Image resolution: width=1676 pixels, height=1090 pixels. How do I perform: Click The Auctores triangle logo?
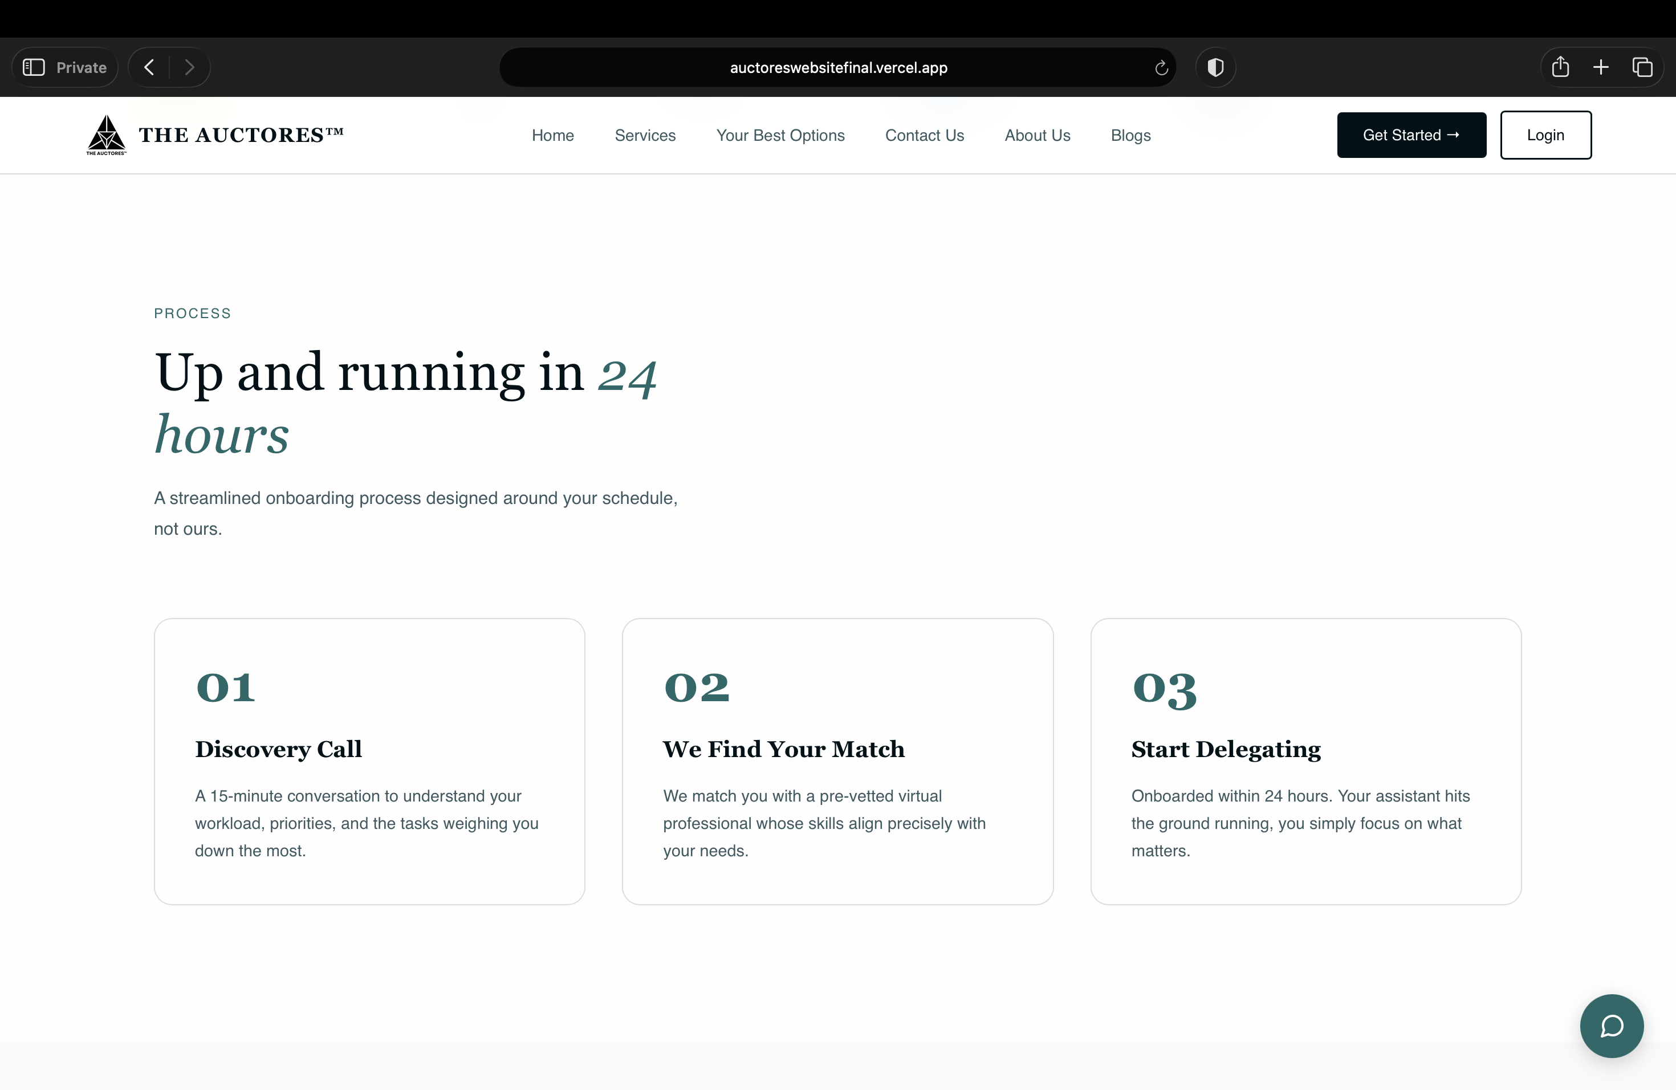point(107,135)
